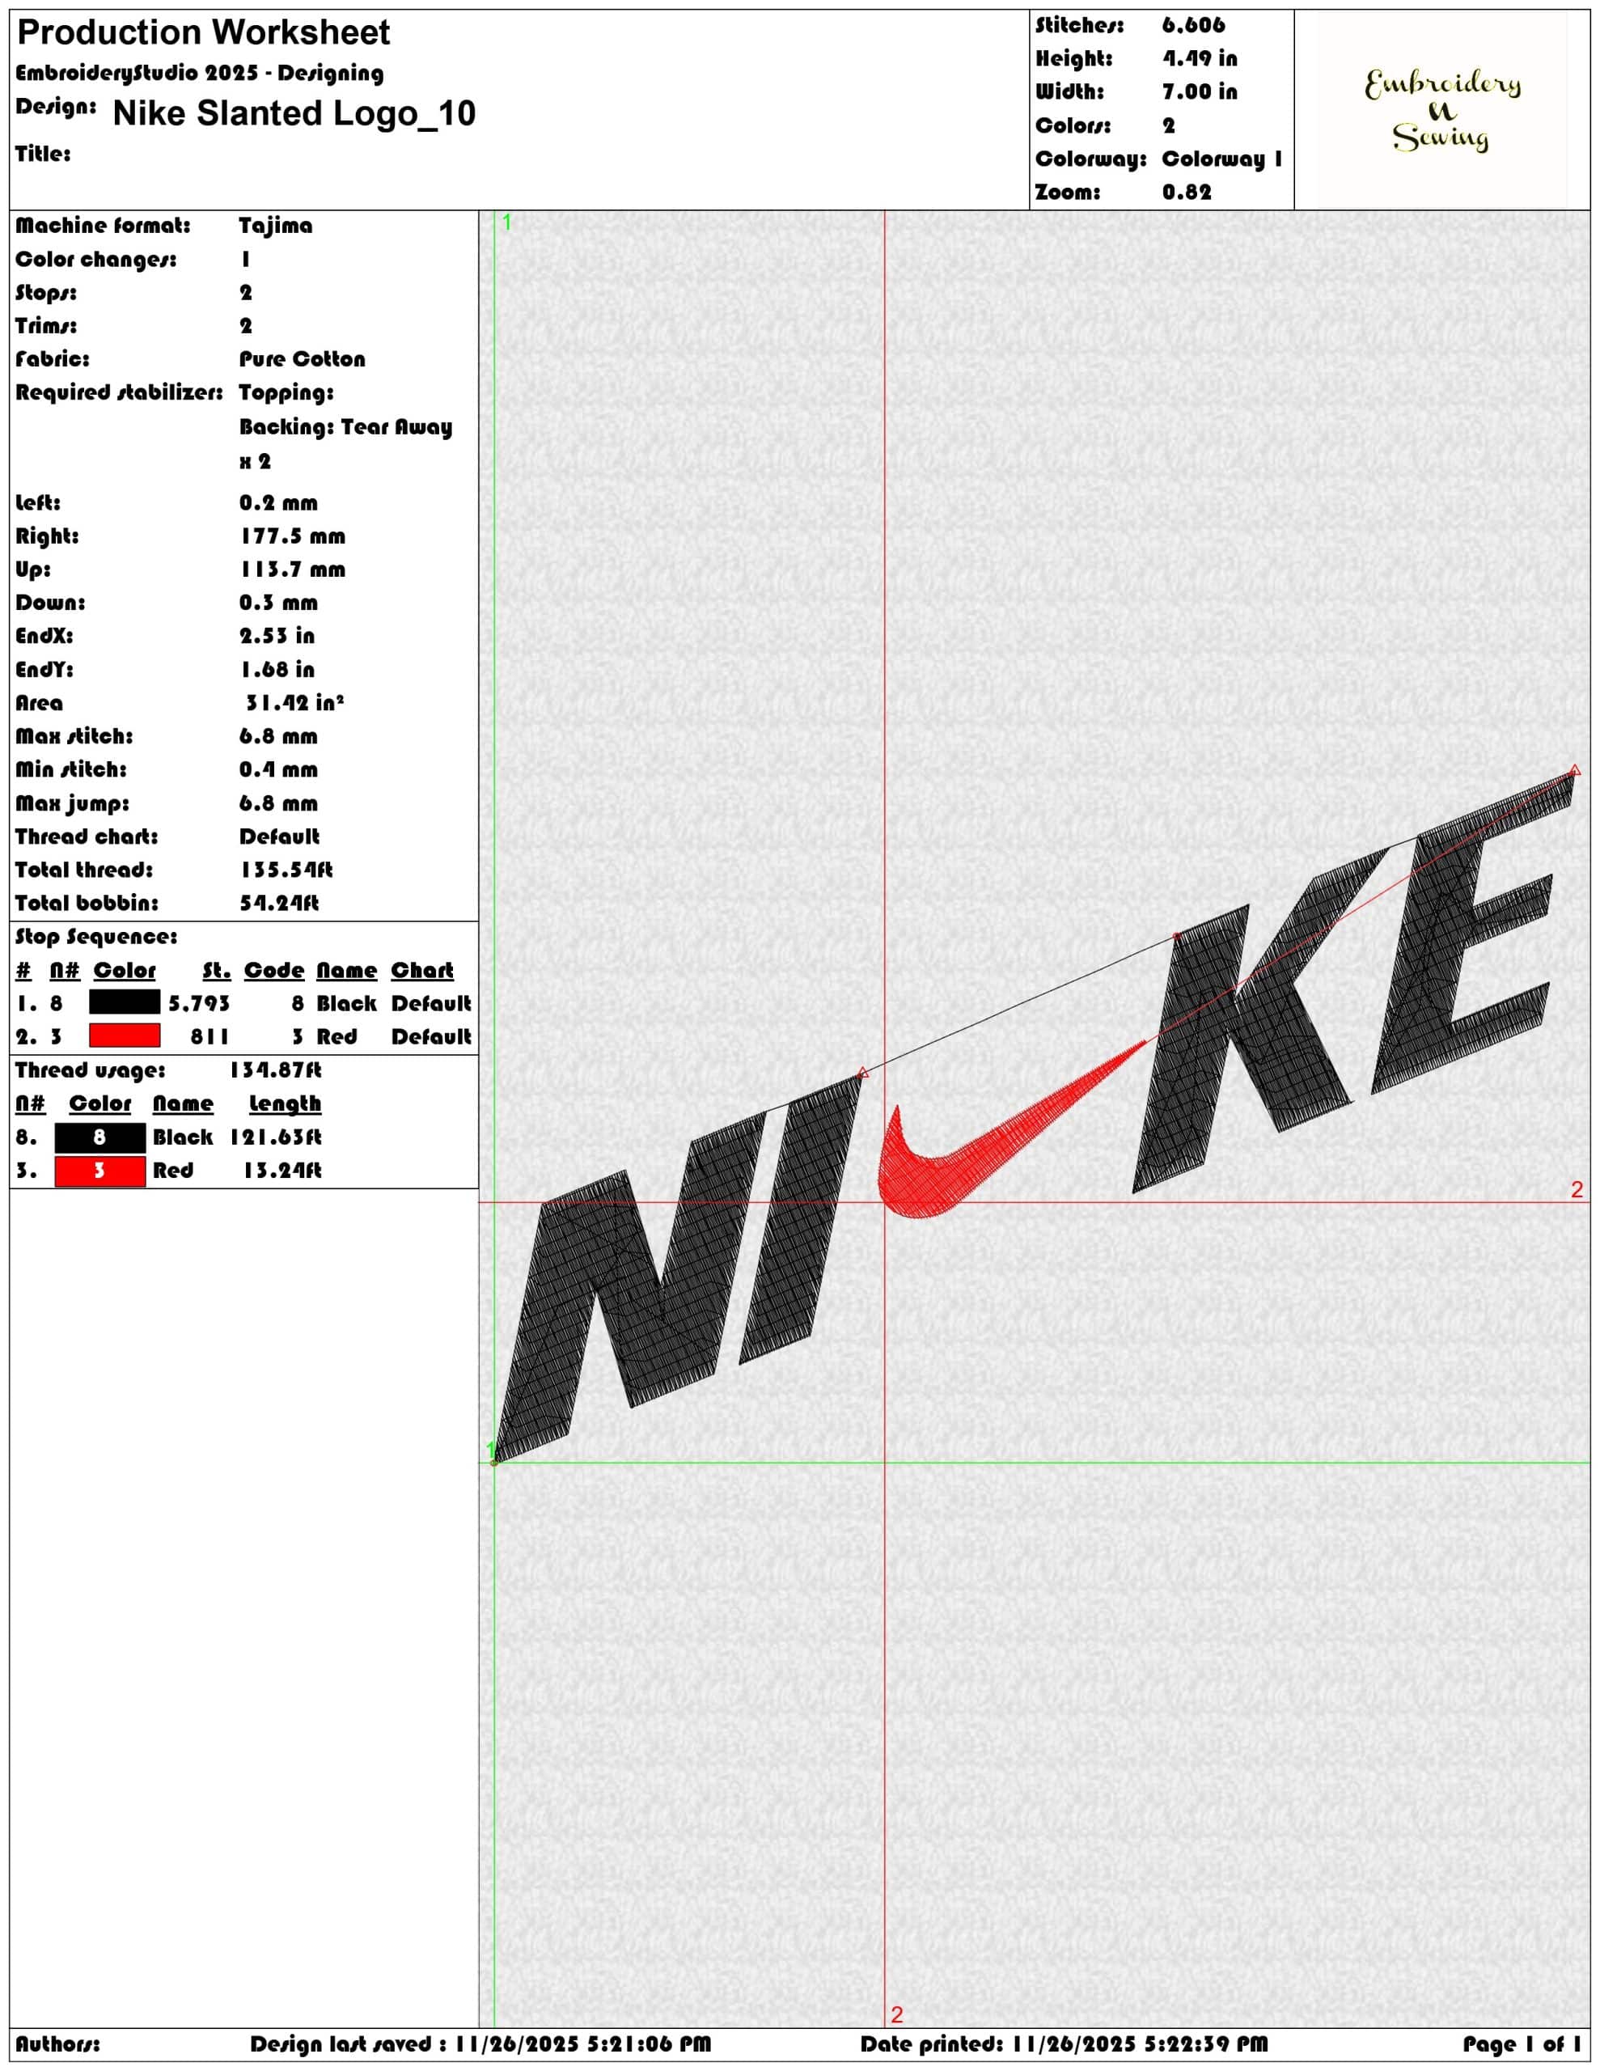Viewport: 1600px width, 2071px height.
Task: Click the Colorway 1 value
Action: point(1221,159)
